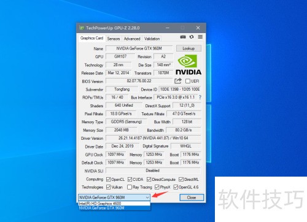
Task: Click the Digital Signature field WHQL
Action: pos(186,146)
